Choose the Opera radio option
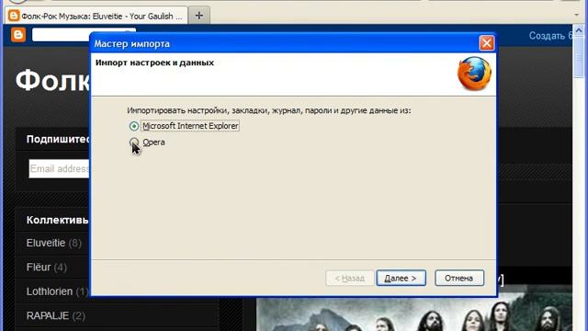 click(x=134, y=143)
